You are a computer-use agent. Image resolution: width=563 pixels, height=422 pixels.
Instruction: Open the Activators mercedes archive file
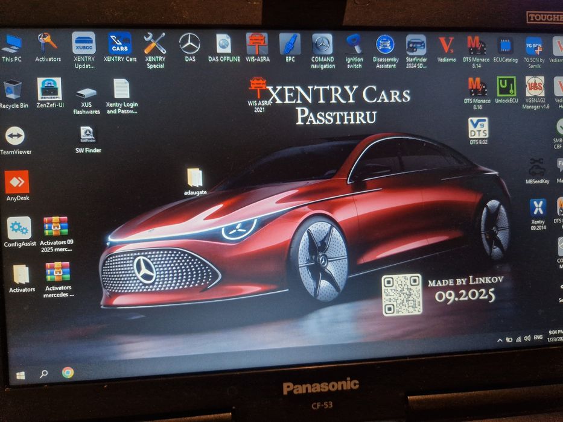click(58, 280)
